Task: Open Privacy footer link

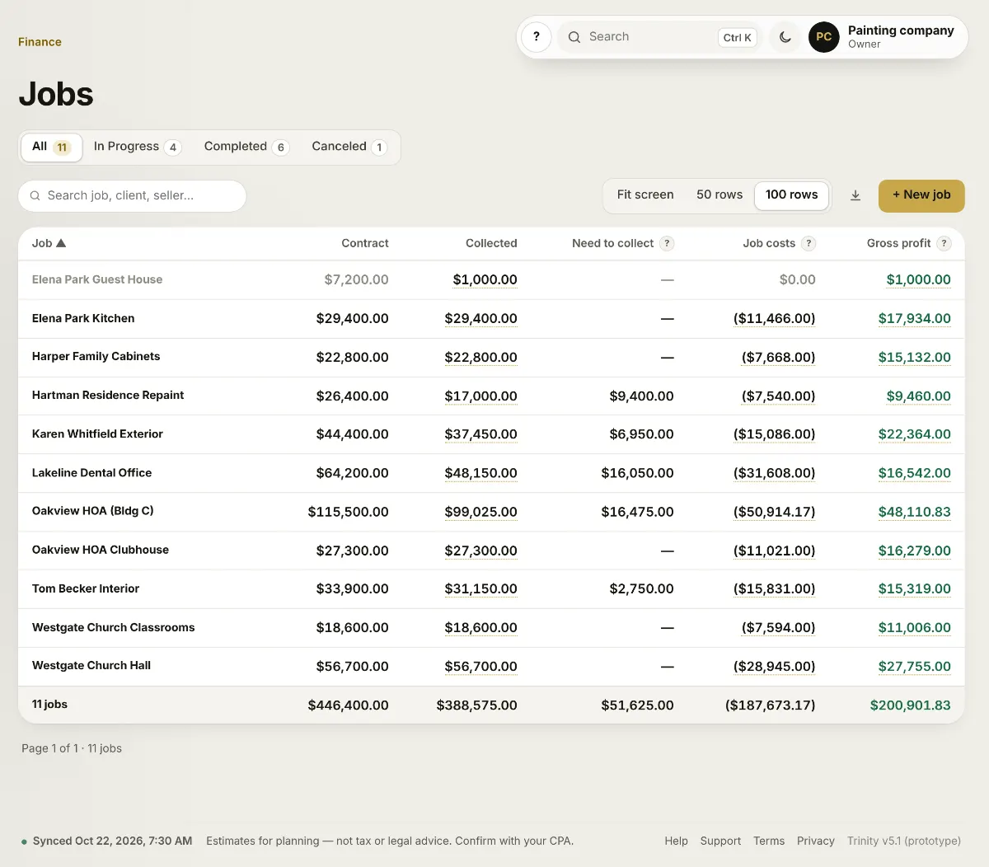Action: point(816,841)
